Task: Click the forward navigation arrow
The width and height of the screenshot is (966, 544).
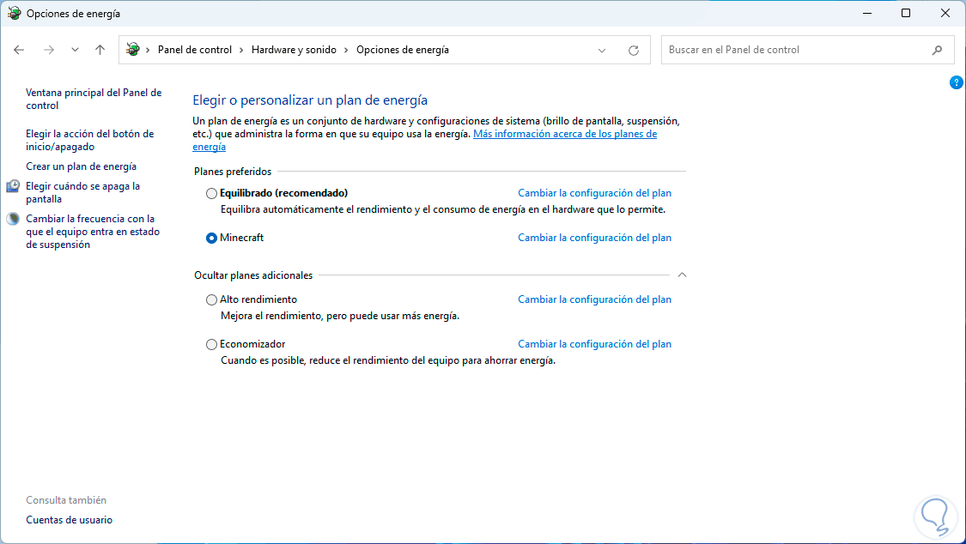Action: pos(49,50)
